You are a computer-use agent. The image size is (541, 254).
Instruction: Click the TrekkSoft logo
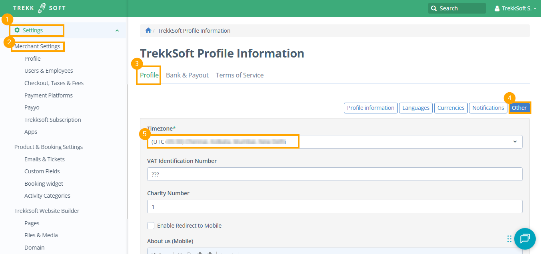(39, 8)
